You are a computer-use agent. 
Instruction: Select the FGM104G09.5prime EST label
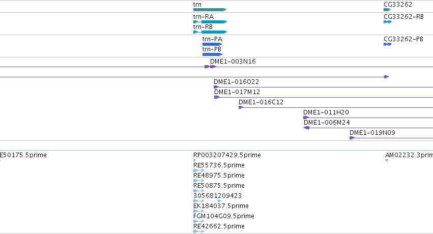point(224,216)
